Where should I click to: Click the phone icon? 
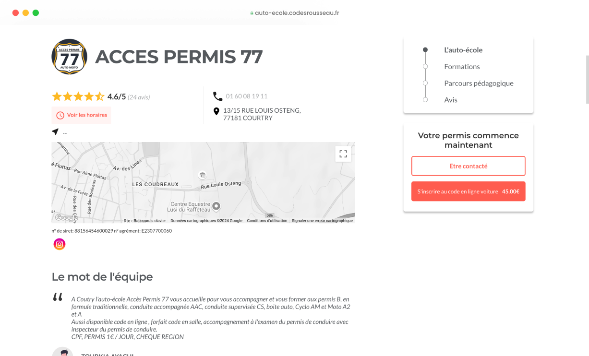pyautogui.click(x=217, y=96)
